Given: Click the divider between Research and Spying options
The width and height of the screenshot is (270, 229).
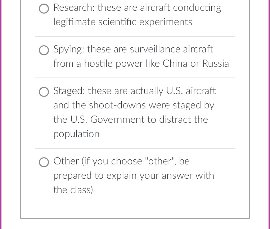Looking at the screenshot, I should coord(135,36).
